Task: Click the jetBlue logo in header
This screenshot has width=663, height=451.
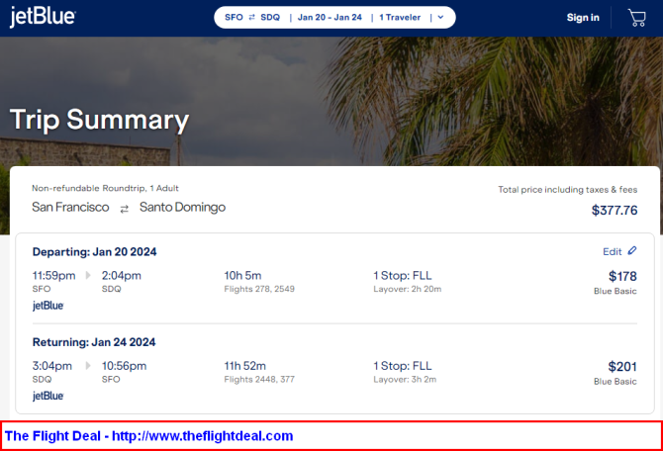Action: click(43, 17)
